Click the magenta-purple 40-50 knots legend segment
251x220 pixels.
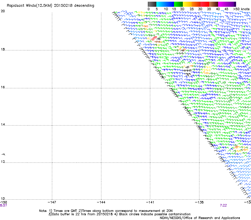(x=227, y=4)
